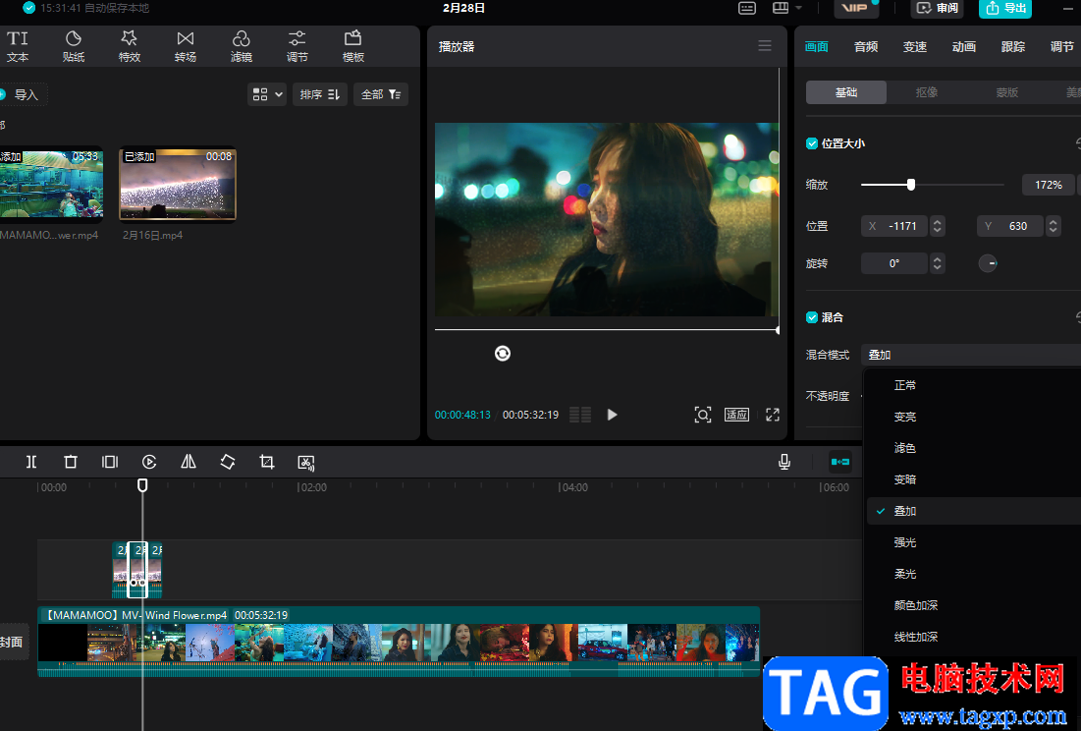Open the 贴纸 stickers panel

click(73, 46)
